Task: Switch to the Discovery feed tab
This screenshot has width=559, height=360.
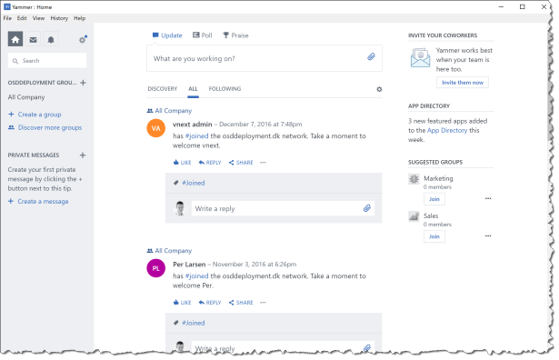Action: click(163, 89)
